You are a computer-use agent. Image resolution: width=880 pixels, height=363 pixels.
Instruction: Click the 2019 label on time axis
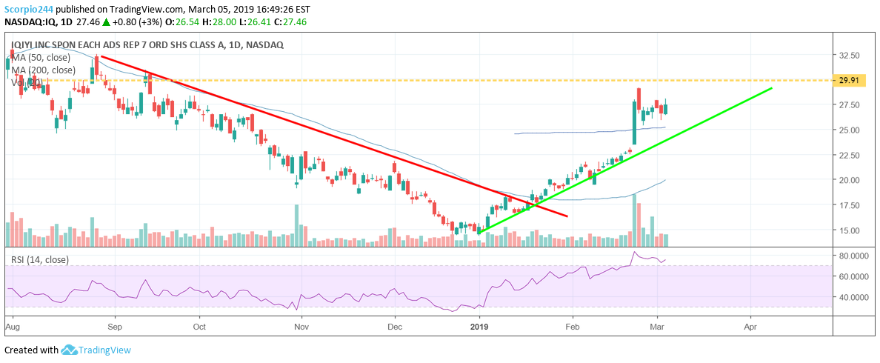(x=480, y=325)
